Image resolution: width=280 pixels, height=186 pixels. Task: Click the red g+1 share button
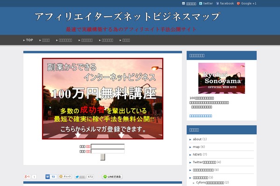27,177
